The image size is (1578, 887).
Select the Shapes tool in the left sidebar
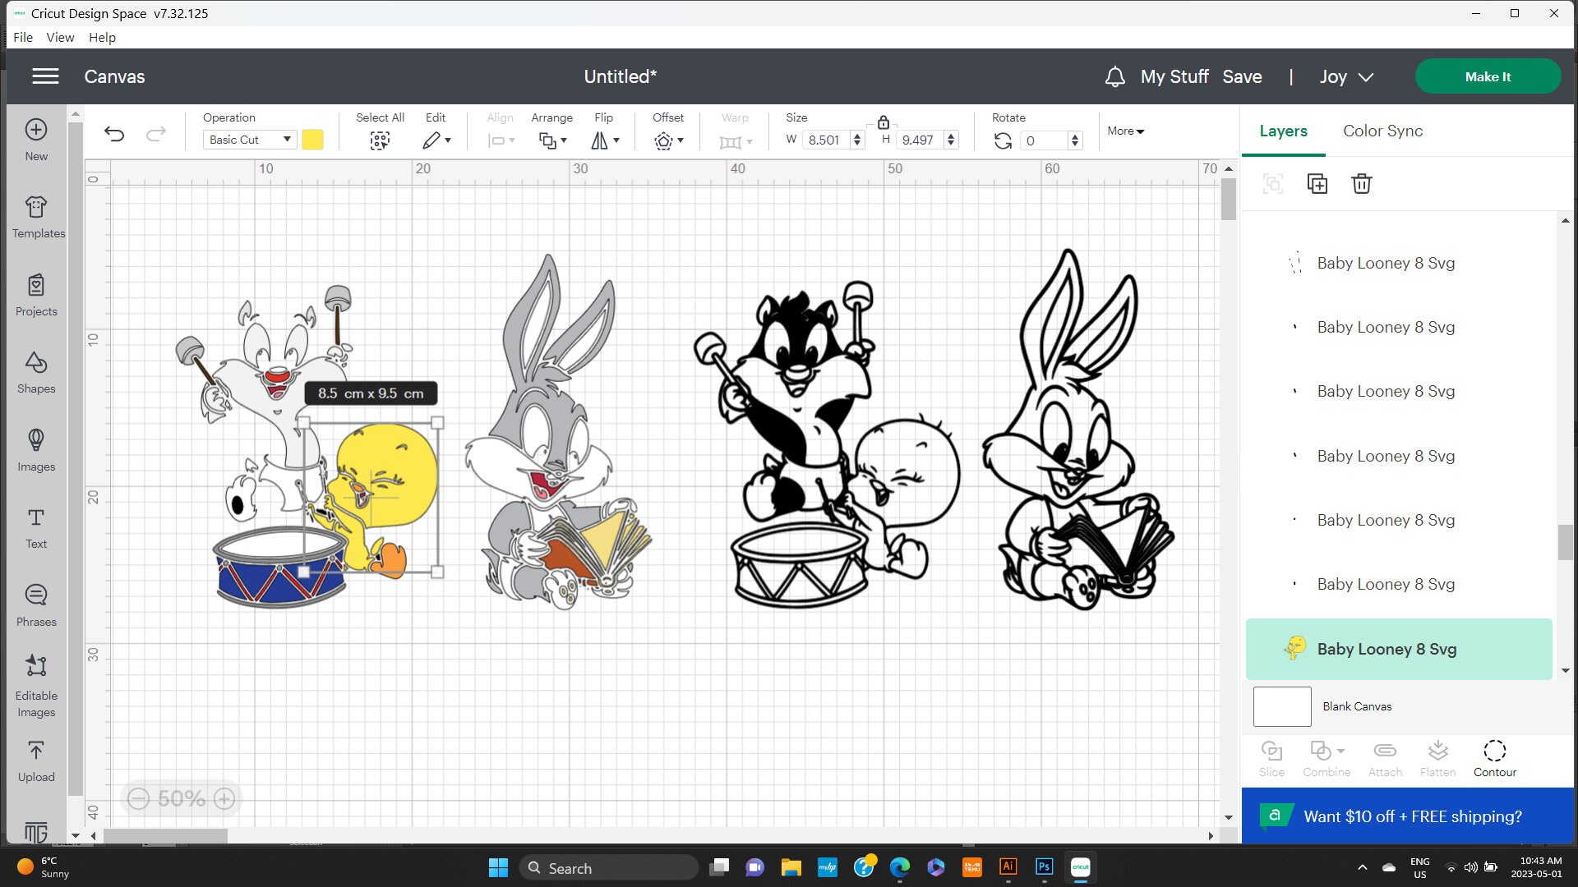[x=35, y=374]
